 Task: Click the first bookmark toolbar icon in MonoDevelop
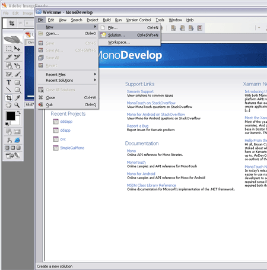click(173, 28)
